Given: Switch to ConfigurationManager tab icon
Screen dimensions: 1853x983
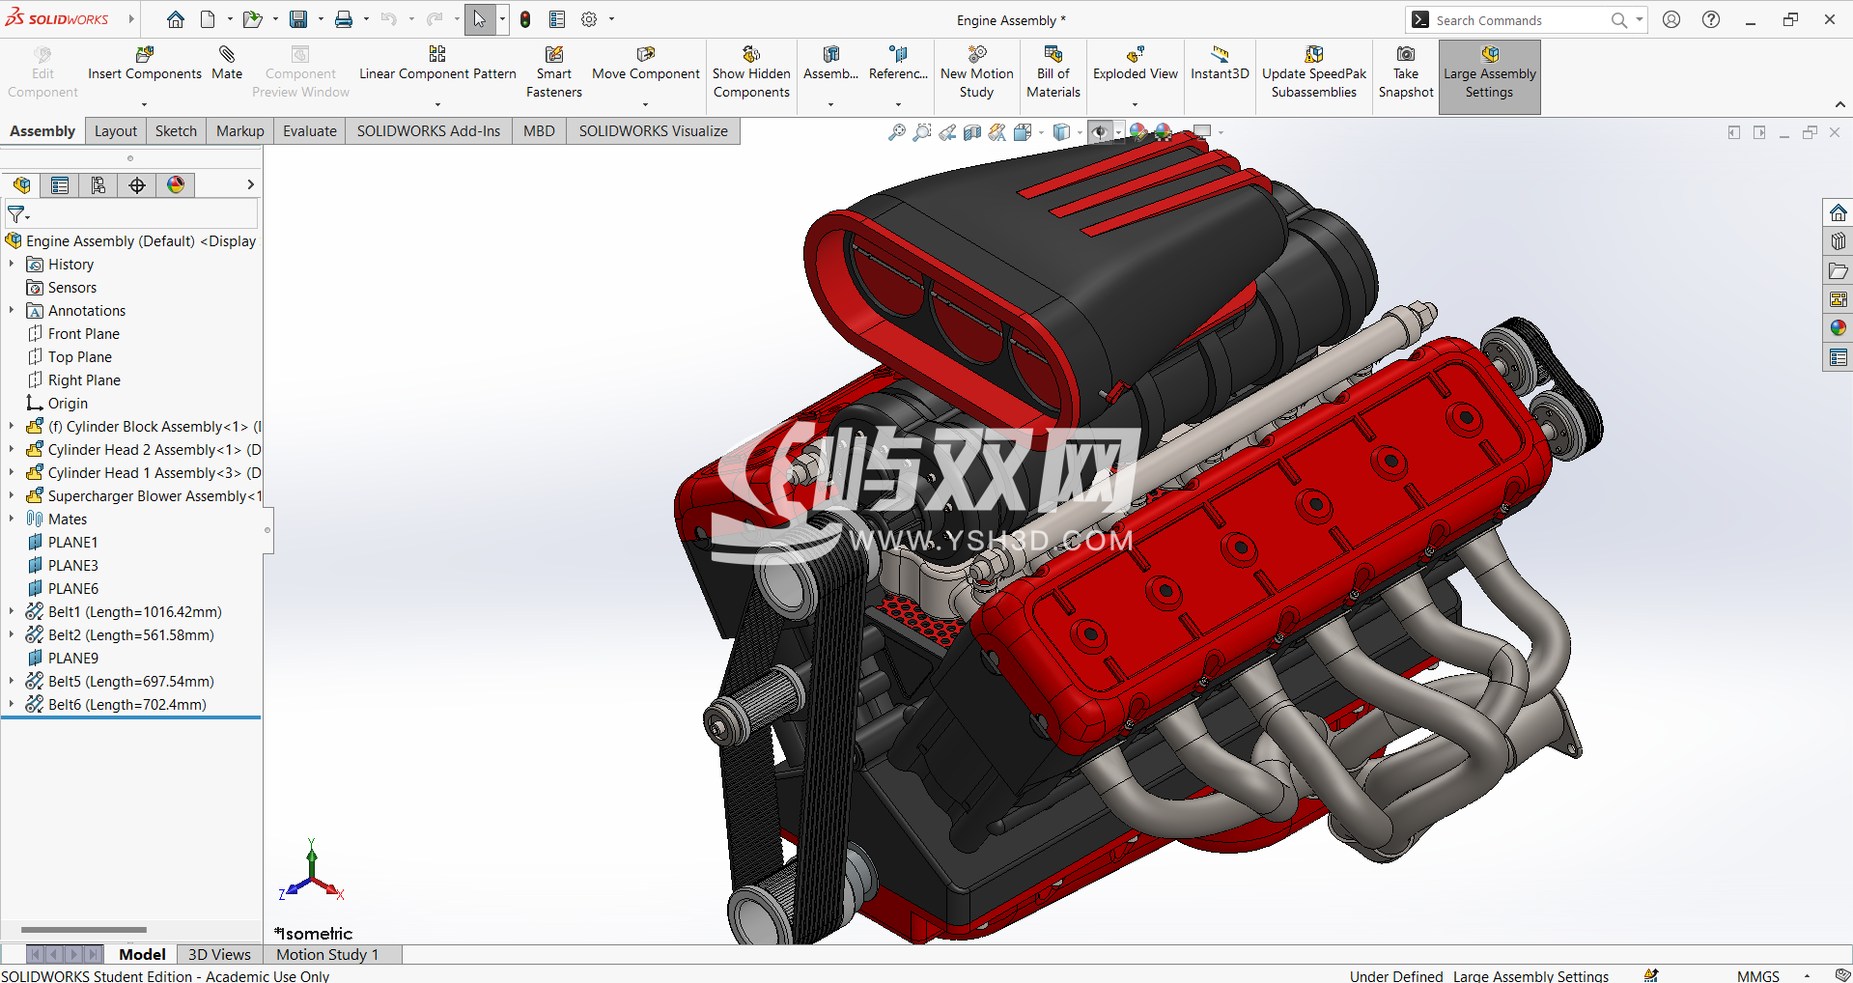Looking at the screenshot, I should (98, 185).
